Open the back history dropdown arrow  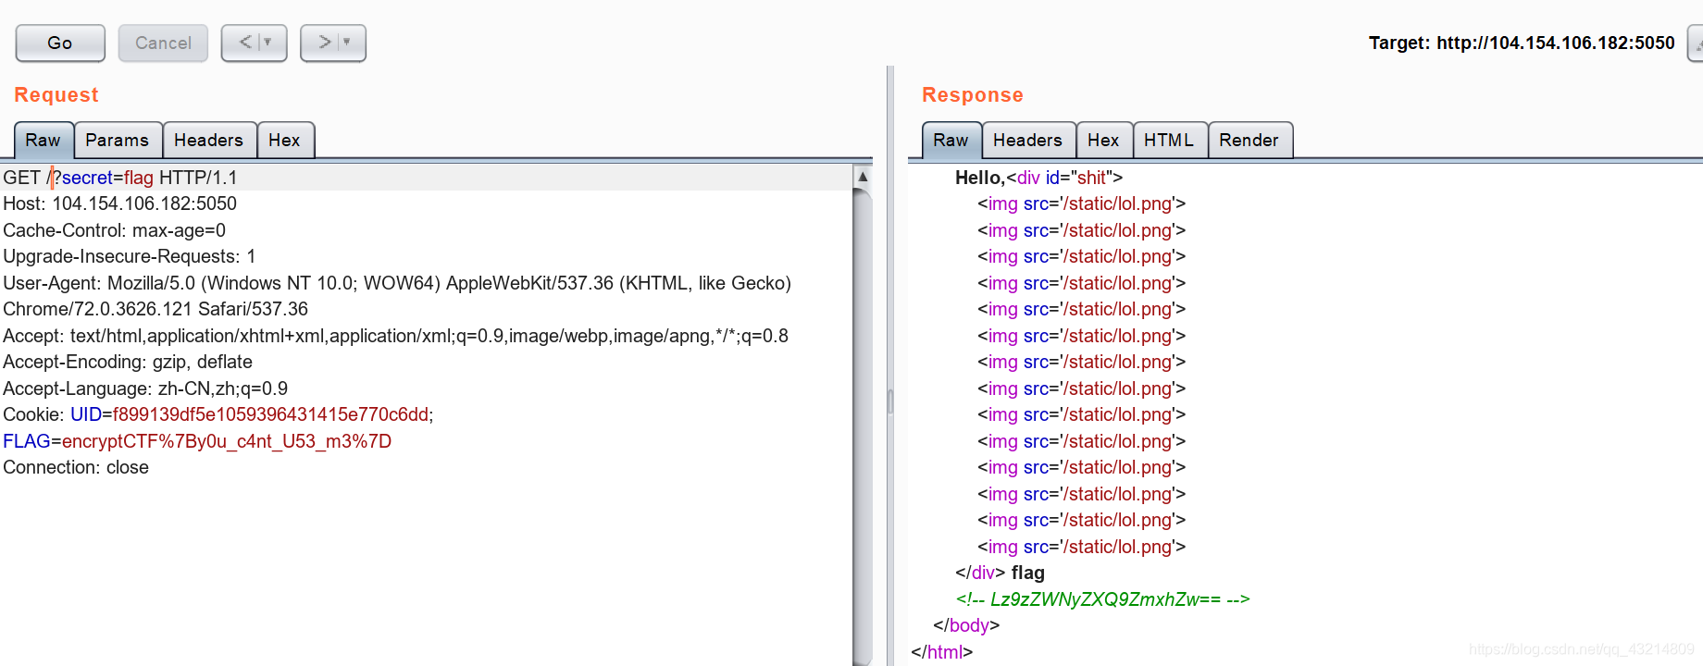coord(268,43)
